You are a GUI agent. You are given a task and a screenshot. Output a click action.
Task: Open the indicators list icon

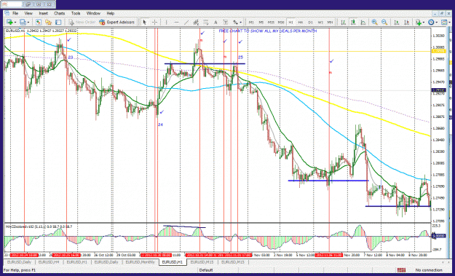pos(419,22)
